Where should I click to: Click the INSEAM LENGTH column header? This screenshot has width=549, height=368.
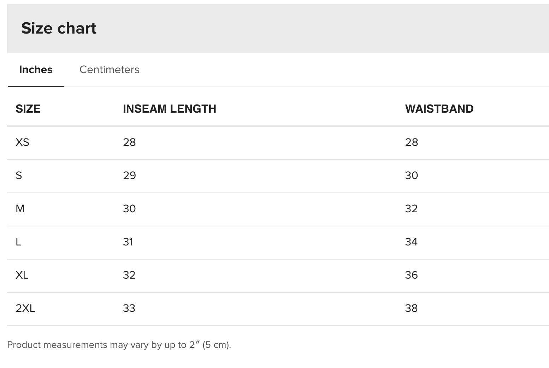click(170, 109)
